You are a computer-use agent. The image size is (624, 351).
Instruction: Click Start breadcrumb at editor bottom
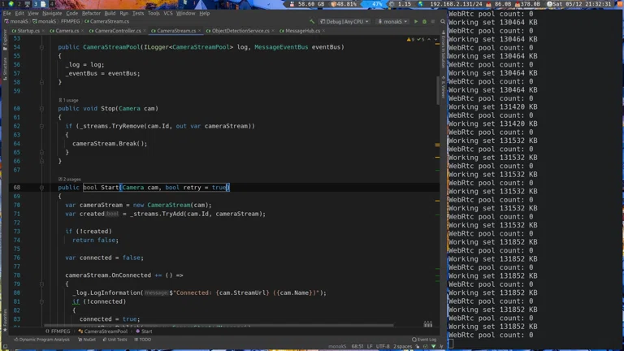[x=144, y=331]
